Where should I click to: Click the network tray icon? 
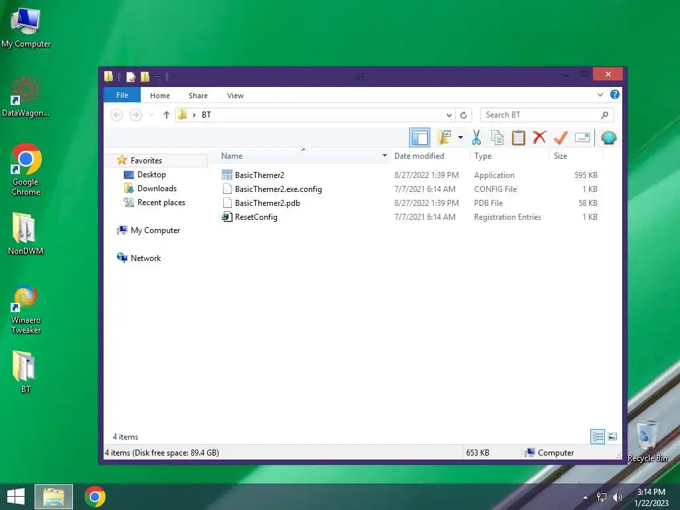click(x=602, y=497)
